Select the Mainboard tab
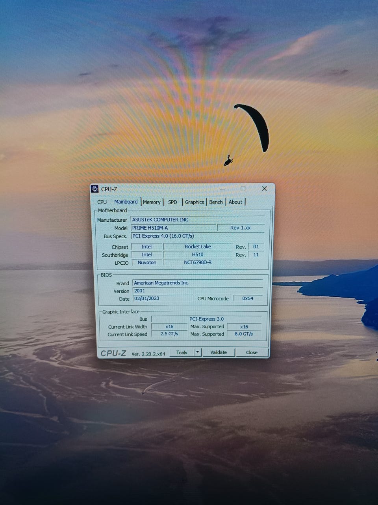This screenshot has height=505, width=378. tap(126, 202)
